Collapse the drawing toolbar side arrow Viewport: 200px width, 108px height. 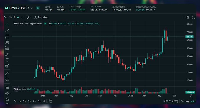[11, 93]
